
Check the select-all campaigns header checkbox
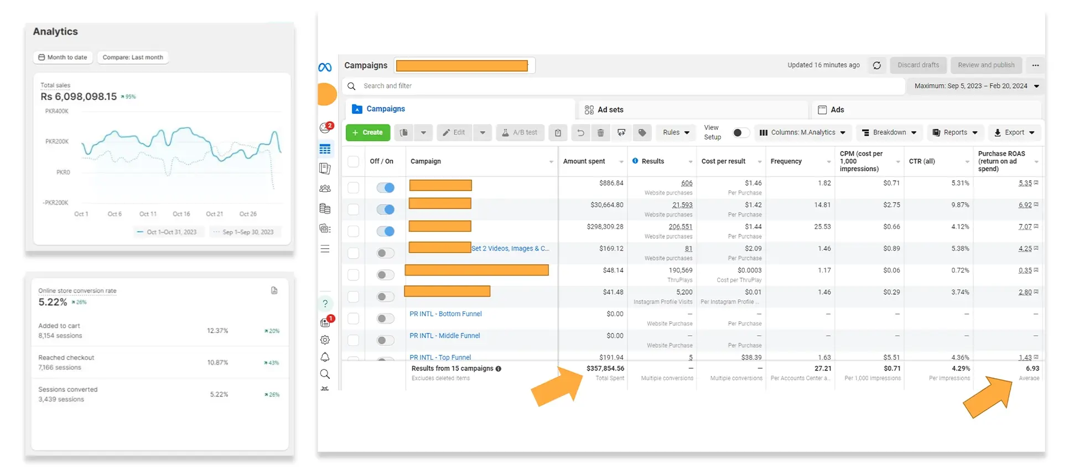[x=353, y=161]
